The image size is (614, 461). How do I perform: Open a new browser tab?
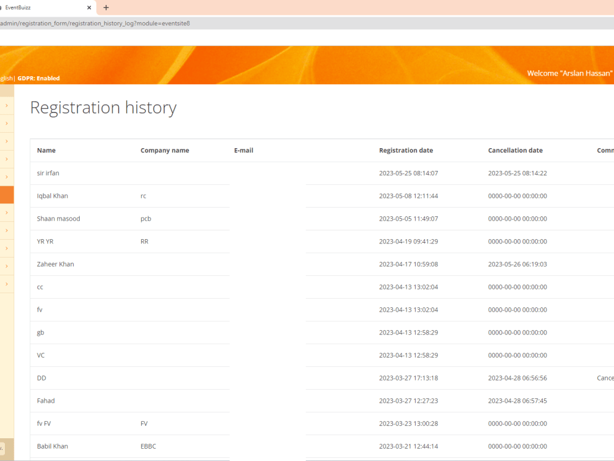click(106, 7)
